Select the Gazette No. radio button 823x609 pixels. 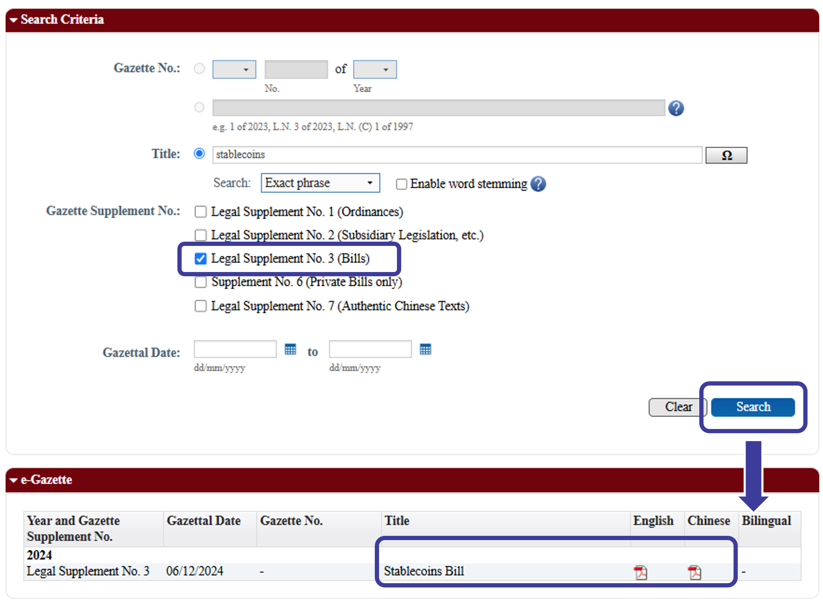click(199, 69)
